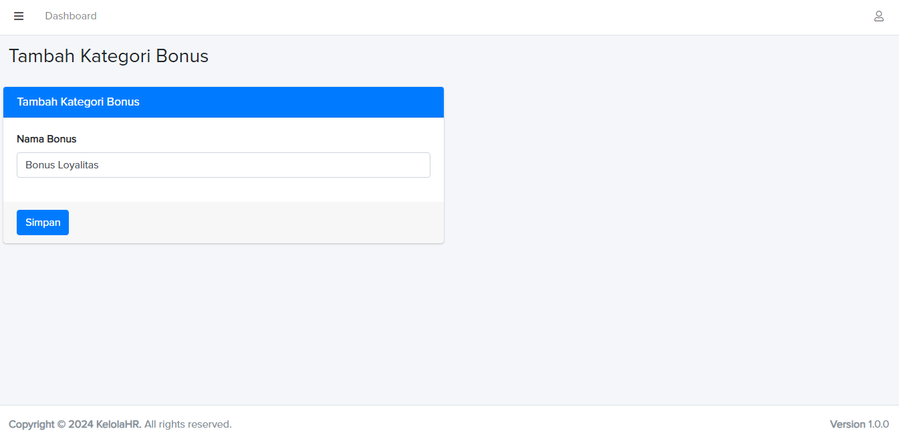Open the navbar menu labeled Dashboard
This screenshot has width=899, height=443.
click(x=70, y=16)
